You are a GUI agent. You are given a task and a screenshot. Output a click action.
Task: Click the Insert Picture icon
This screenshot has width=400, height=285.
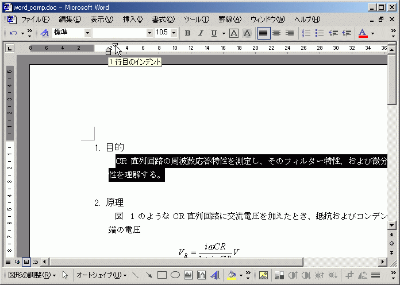264,275
